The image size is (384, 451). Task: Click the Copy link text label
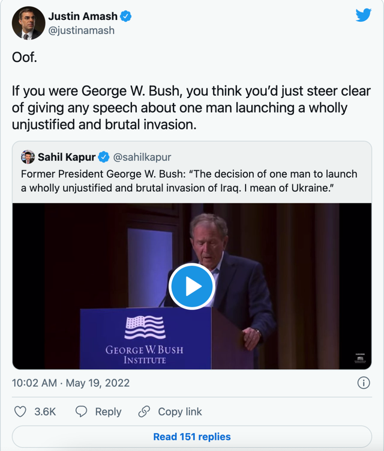coord(180,411)
